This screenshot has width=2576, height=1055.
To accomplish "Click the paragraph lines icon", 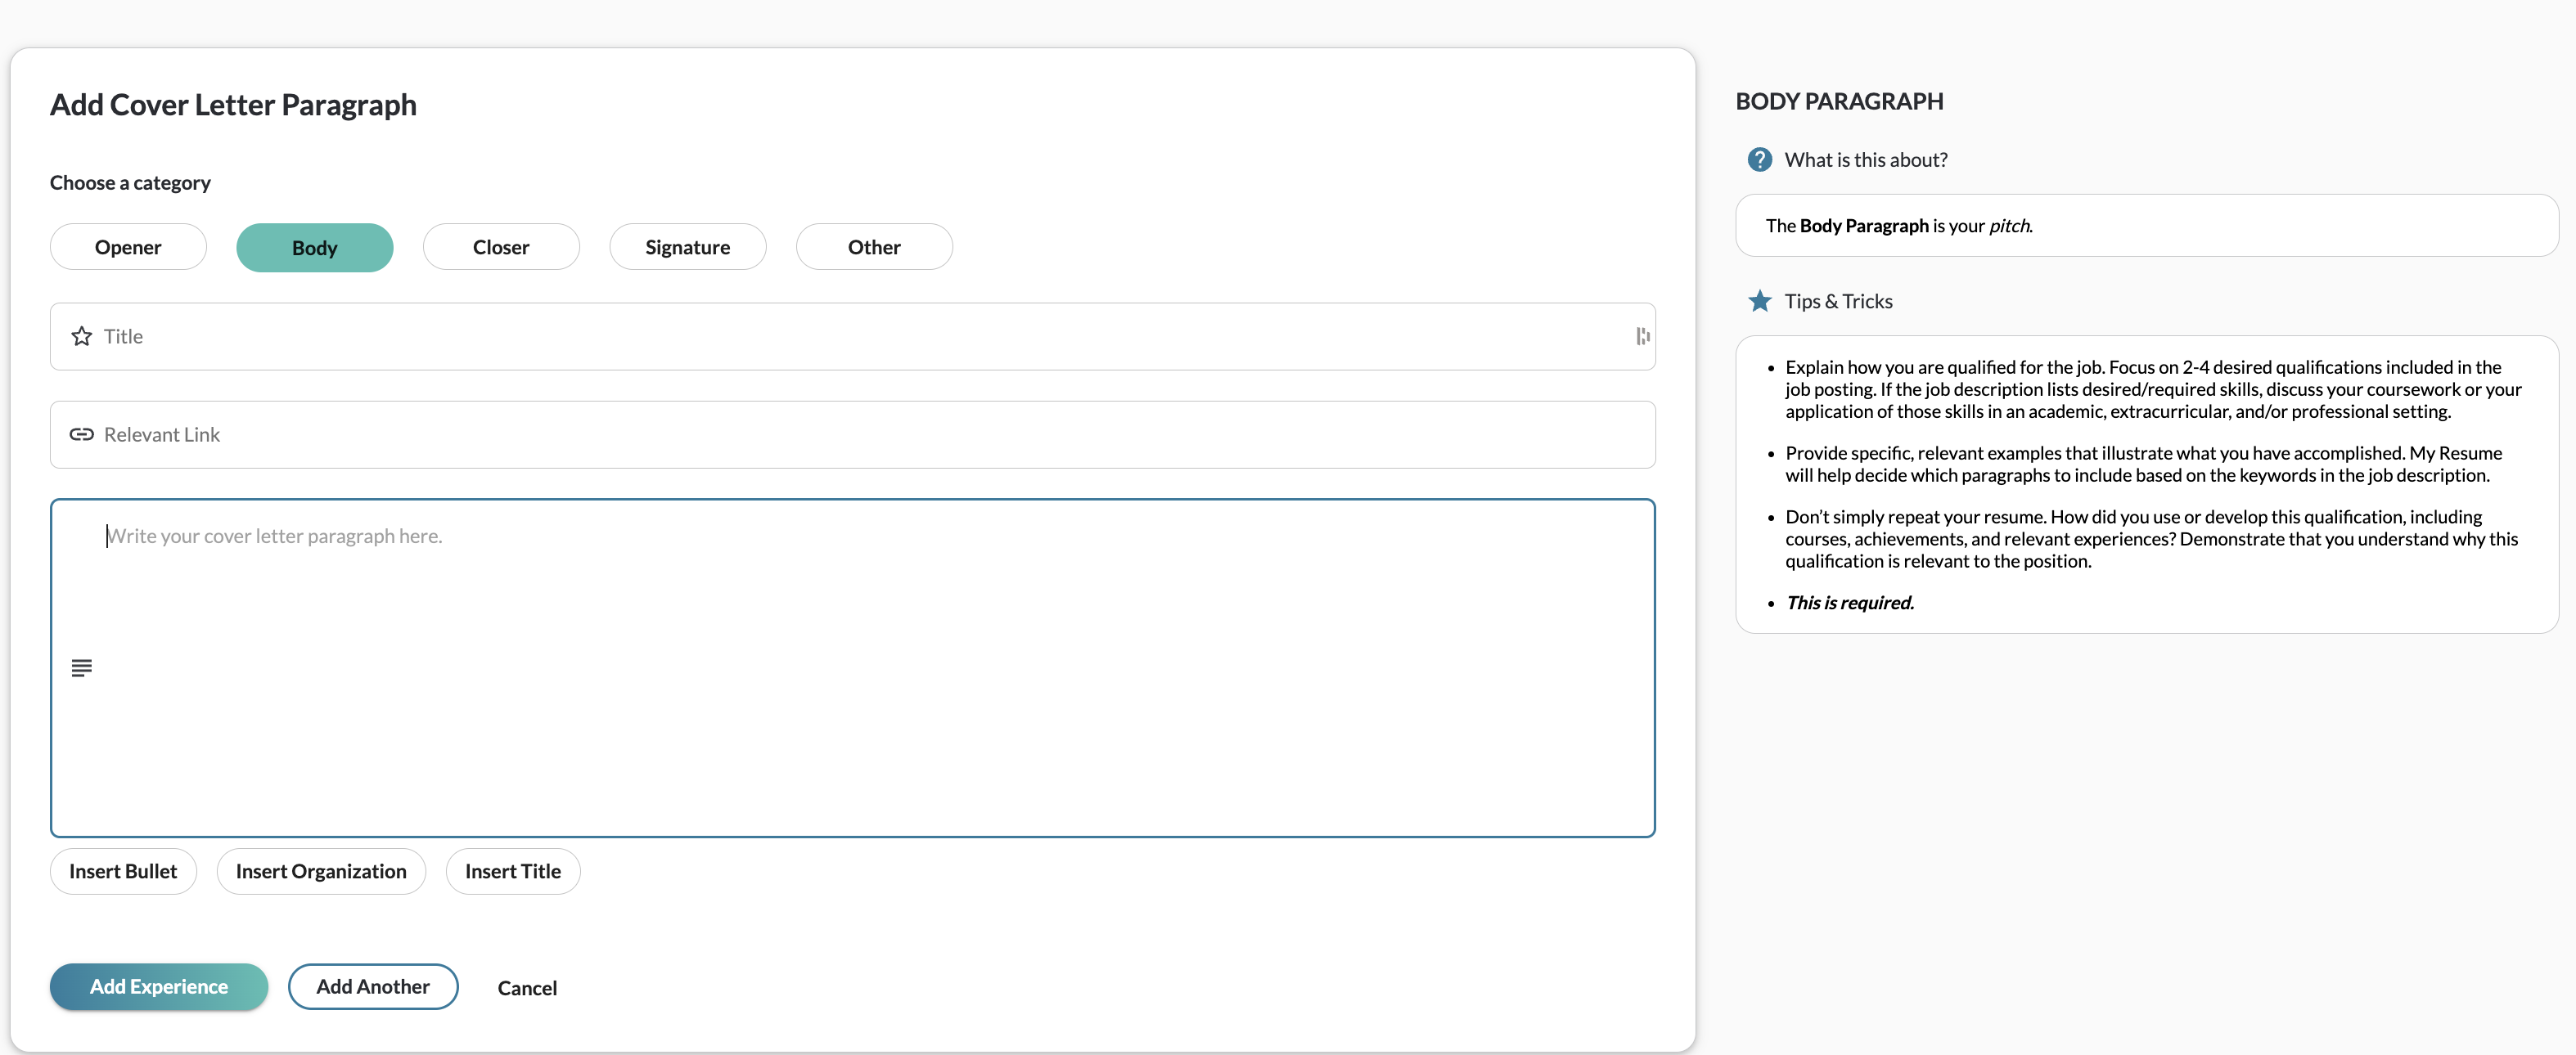I will tap(82, 667).
